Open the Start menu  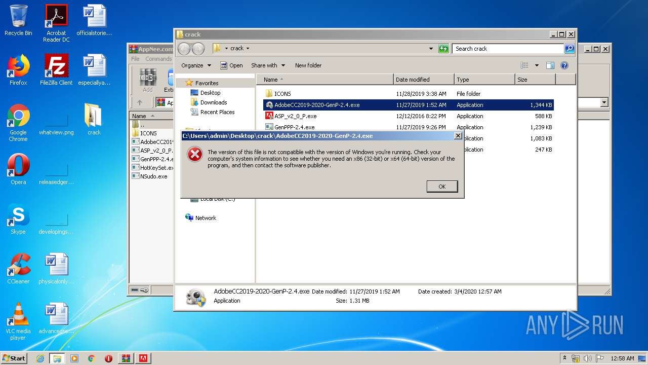(14, 358)
